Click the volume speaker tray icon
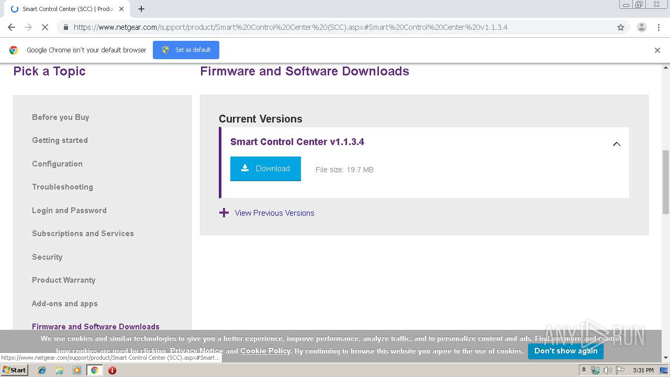This screenshot has height=377, width=670. [607, 370]
